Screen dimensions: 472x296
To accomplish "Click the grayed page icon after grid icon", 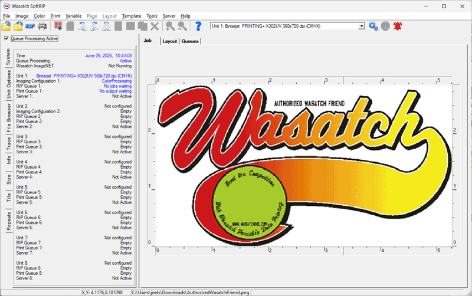I will point(70,26).
